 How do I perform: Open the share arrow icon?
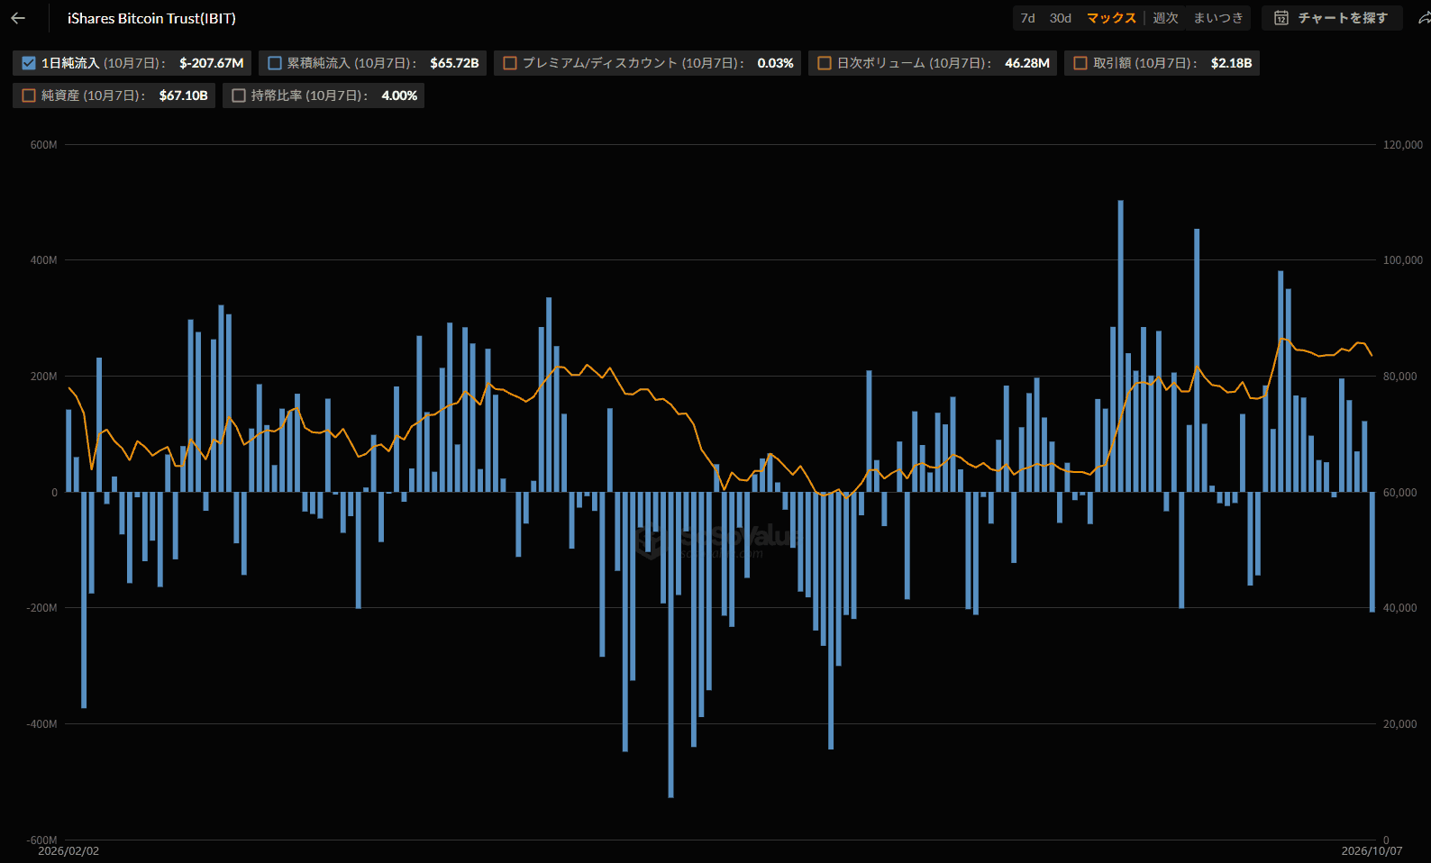[x=1424, y=18]
